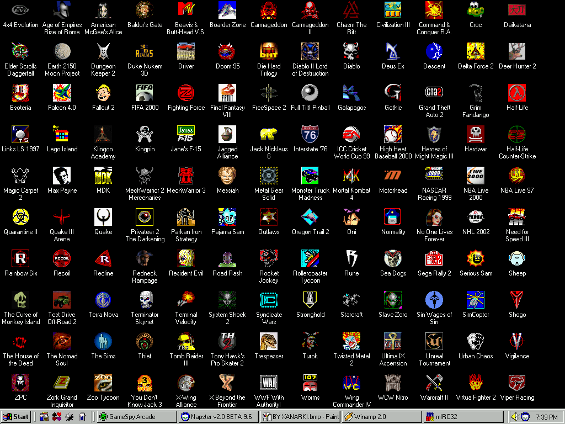Open the Grand Theft Auto 2 icon

(434, 93)
